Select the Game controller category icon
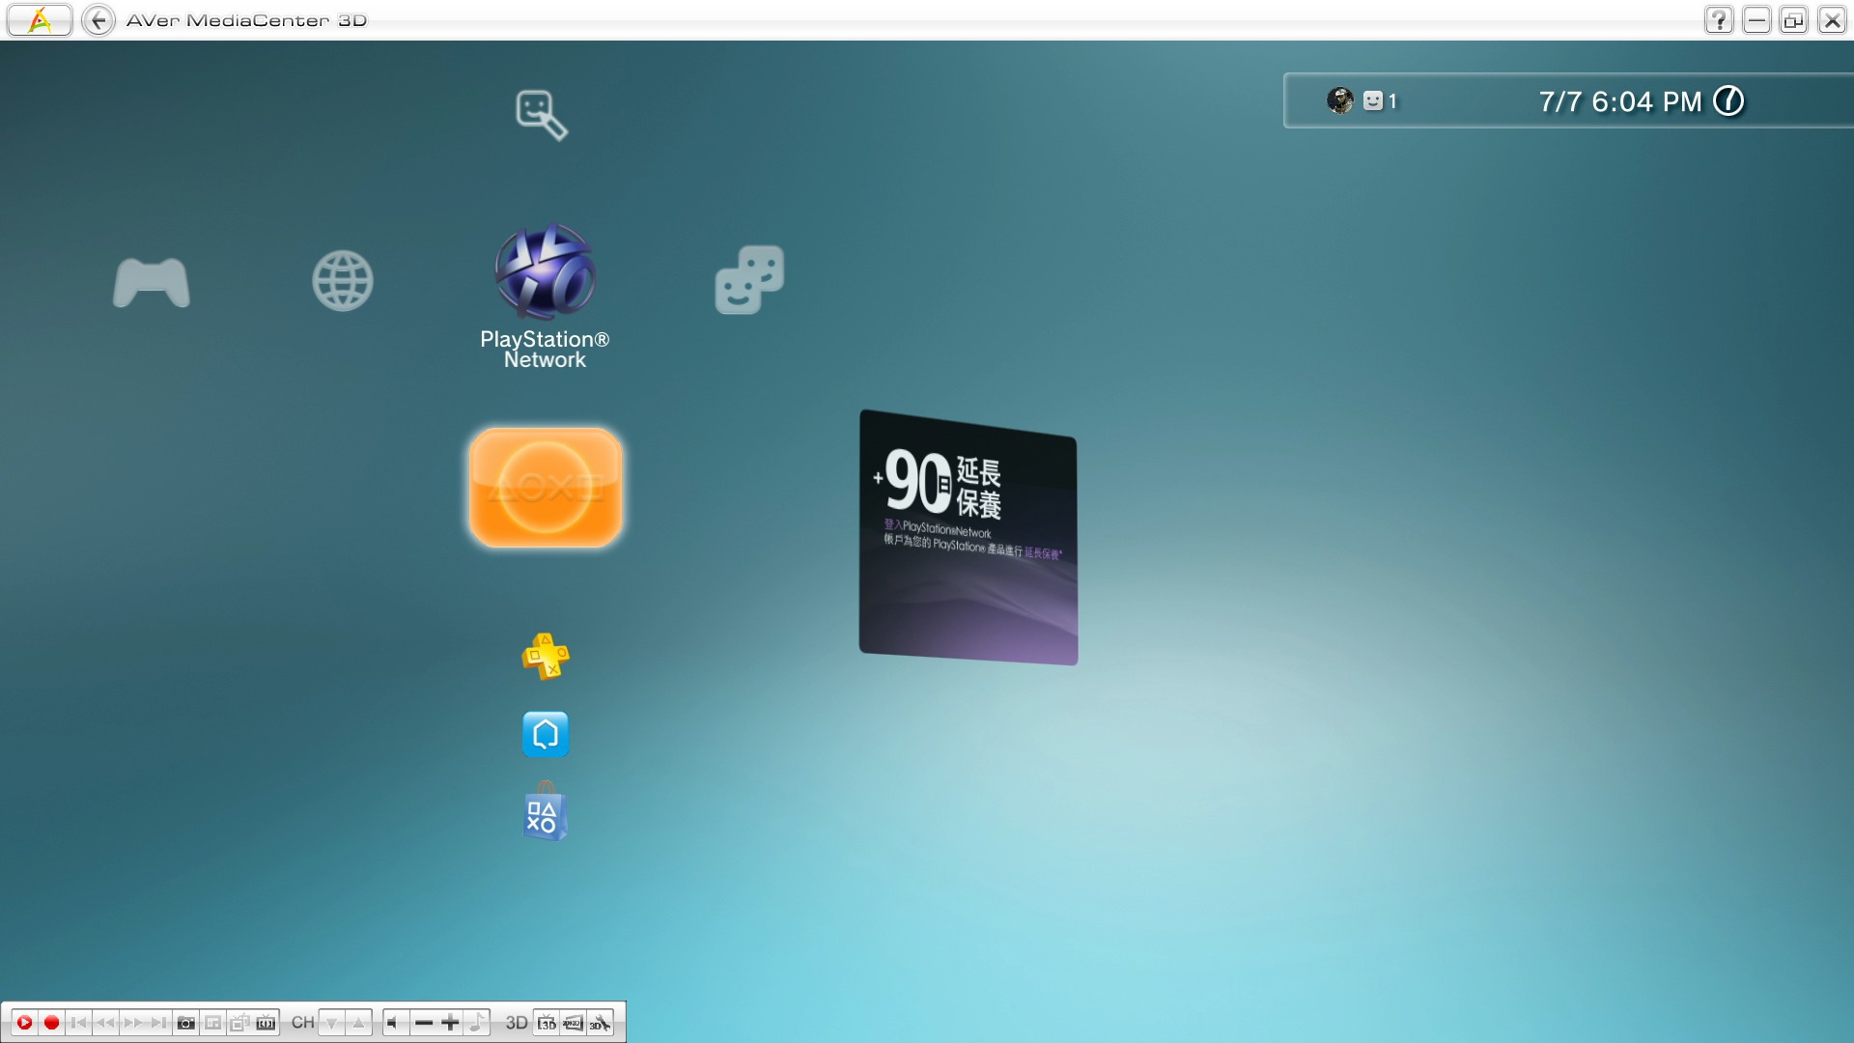Image resolution: width=1854 pixels, height=1043 pixels. [x=152, y=282]
